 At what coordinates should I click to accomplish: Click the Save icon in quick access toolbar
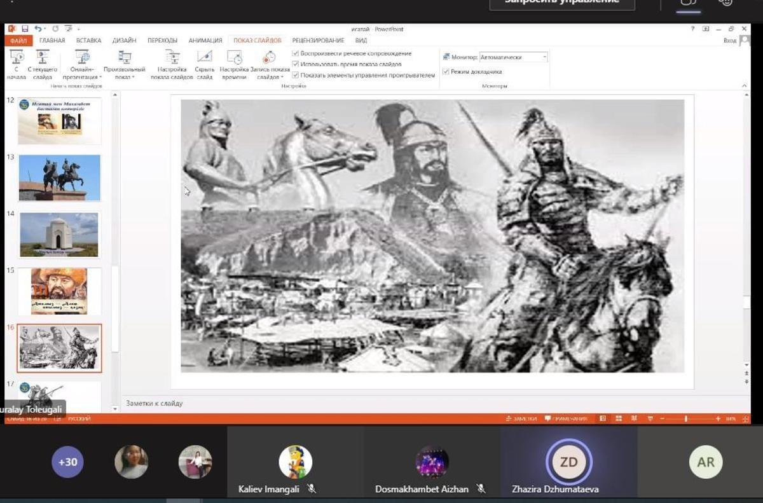tap(25, 29)
